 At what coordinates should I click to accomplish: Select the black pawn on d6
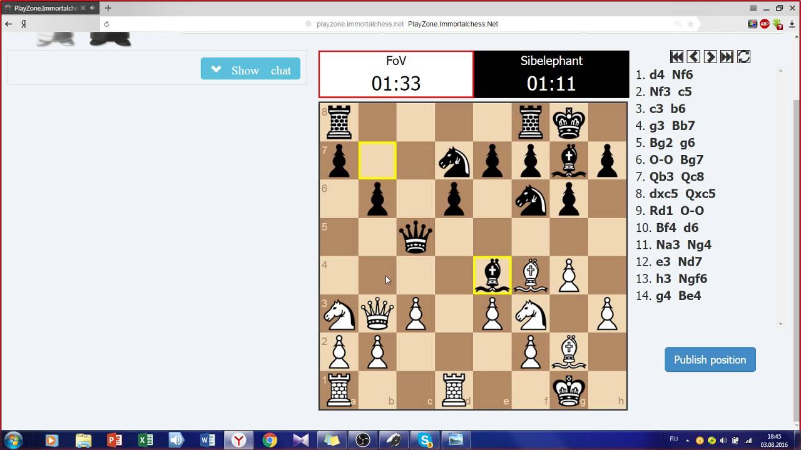(x=454, y=199)
